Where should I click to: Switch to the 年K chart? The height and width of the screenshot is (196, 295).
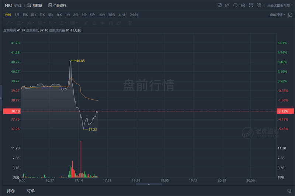(59, 15)
